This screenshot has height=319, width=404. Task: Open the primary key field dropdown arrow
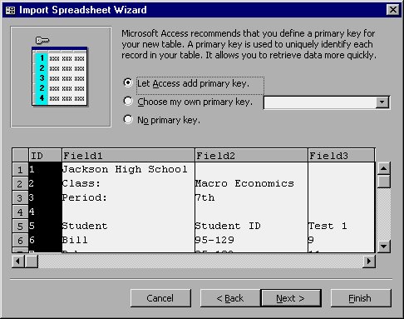382,102
